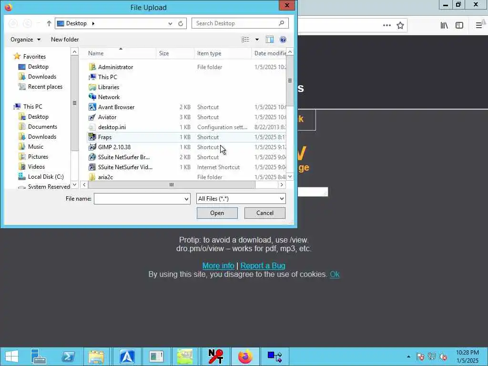488x366 pixels.
Task: Select Fraps shortcut
Action: click(x=186, y=137)
